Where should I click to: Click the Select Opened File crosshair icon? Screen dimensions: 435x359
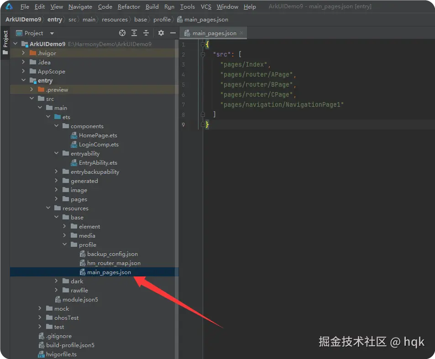click(122, 33)
